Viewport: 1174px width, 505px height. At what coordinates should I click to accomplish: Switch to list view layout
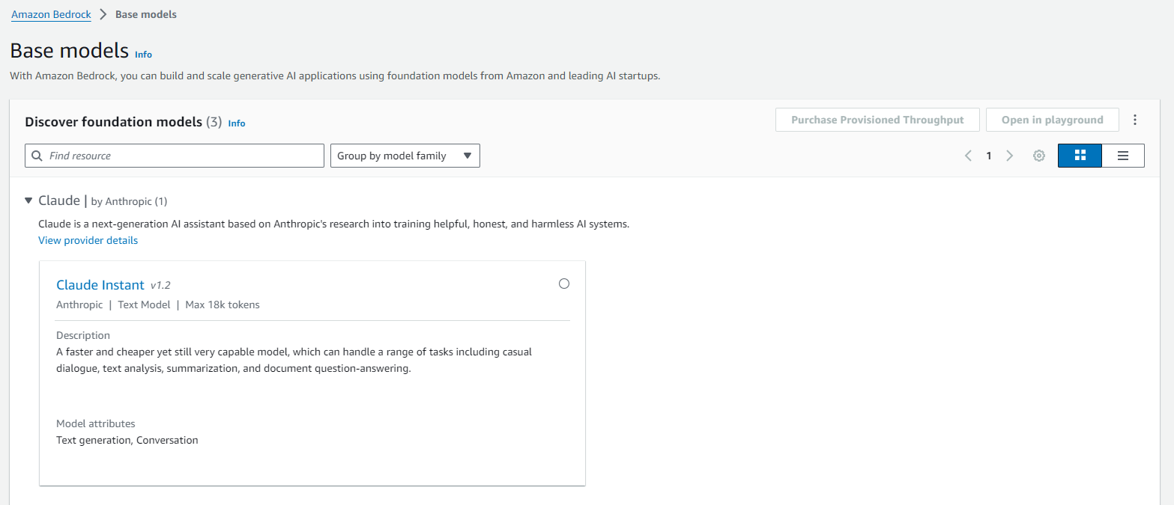click(1122, 156)
